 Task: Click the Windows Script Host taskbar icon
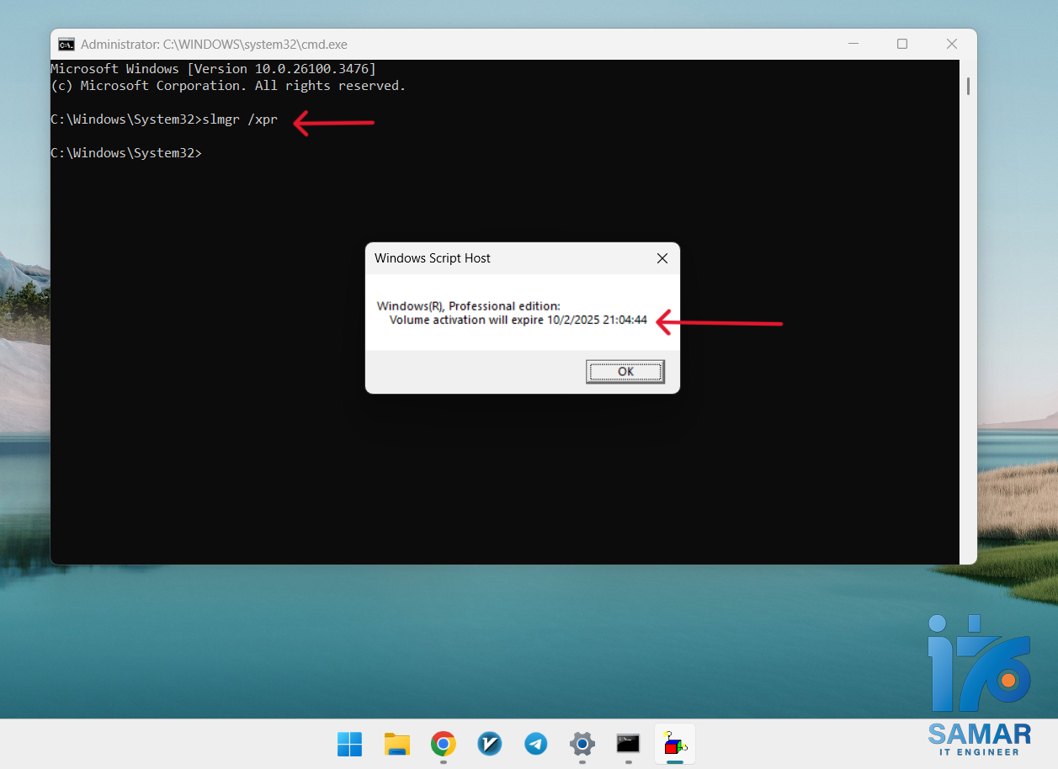point(675,744)
